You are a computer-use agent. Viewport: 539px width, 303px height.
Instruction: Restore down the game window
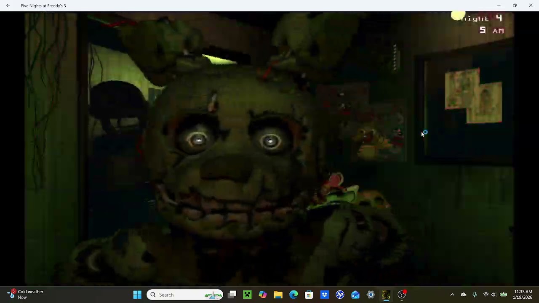(x=515, y=5)
